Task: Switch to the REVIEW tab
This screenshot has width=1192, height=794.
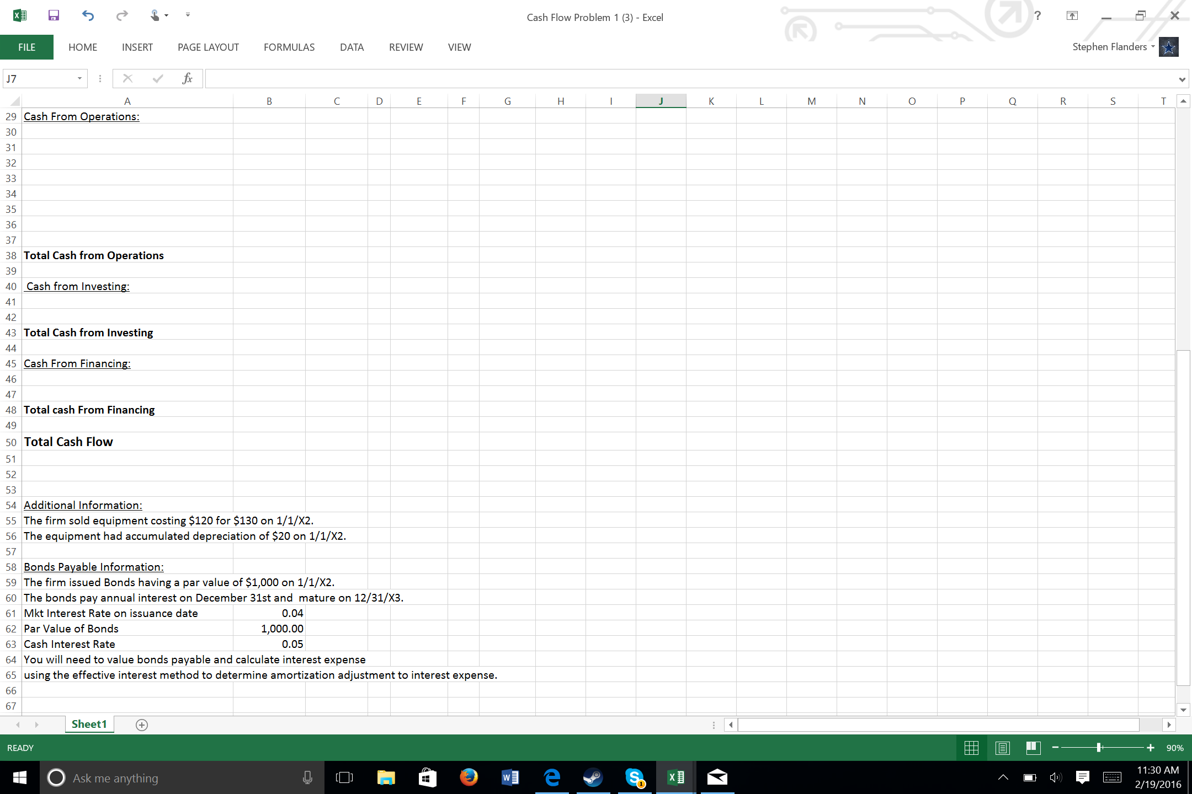Action: coord(406,47)
